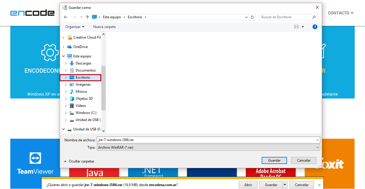Screen dimensions: 365x189
Task: Click the refresh icon beside the address bar
Action: pos(252,17)
